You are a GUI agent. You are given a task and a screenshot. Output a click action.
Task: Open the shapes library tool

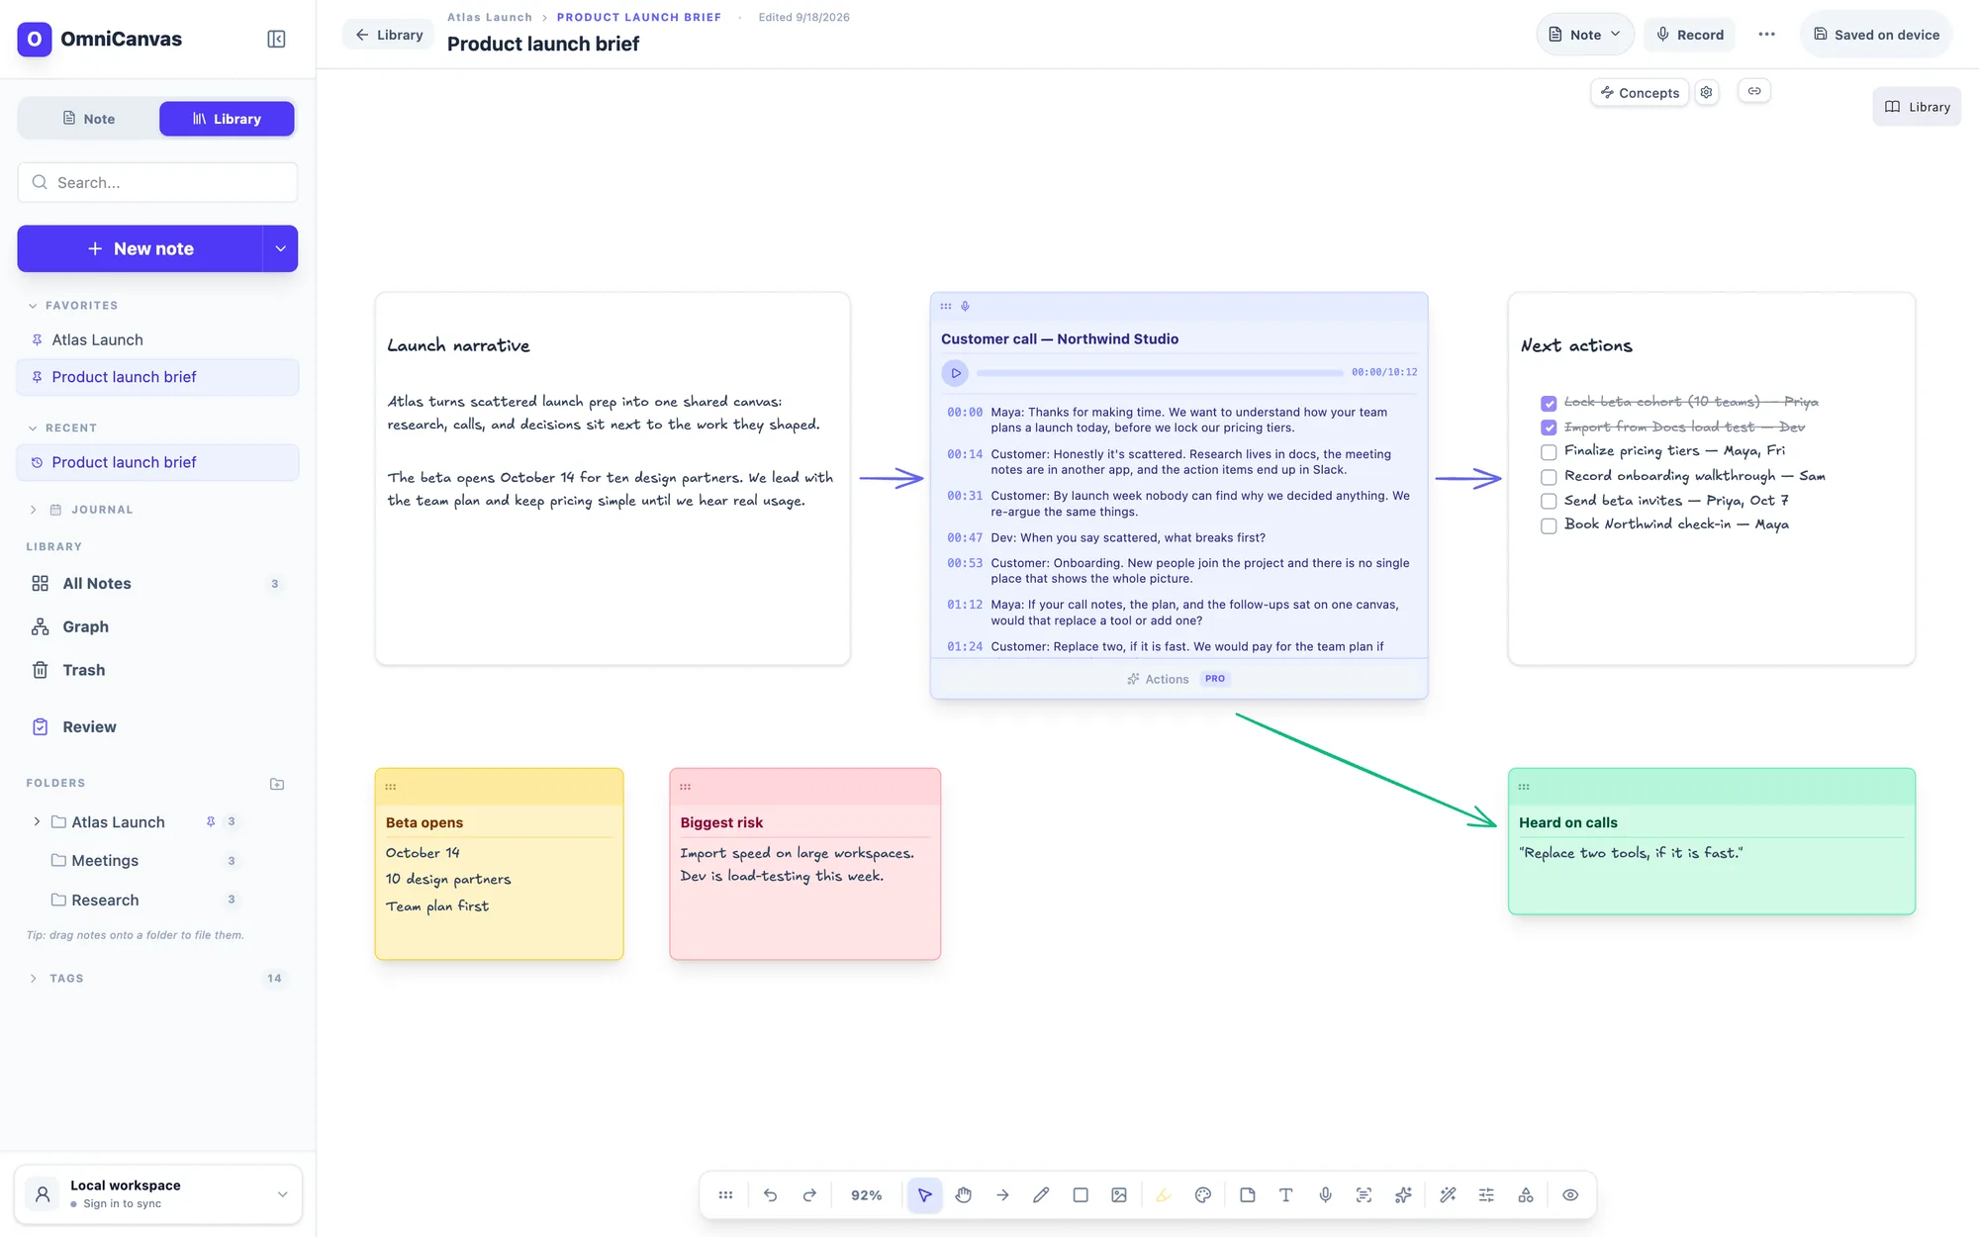click(1526, 1195)
